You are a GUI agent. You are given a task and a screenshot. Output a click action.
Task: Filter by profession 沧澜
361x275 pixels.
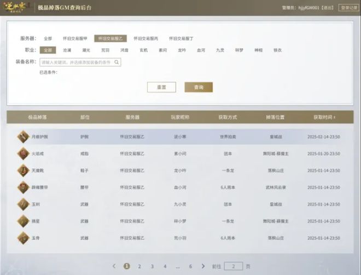67,50
